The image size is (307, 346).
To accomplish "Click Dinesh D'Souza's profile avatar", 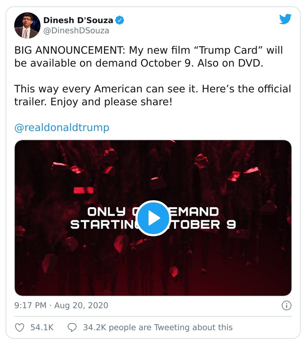I will (x=27, y=25).
